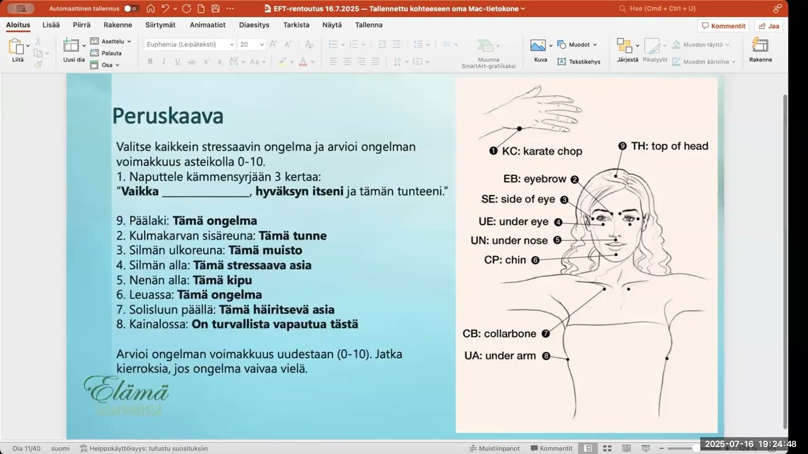Expand the Uusi dia dropdown arrow

(x=84, y=46)
